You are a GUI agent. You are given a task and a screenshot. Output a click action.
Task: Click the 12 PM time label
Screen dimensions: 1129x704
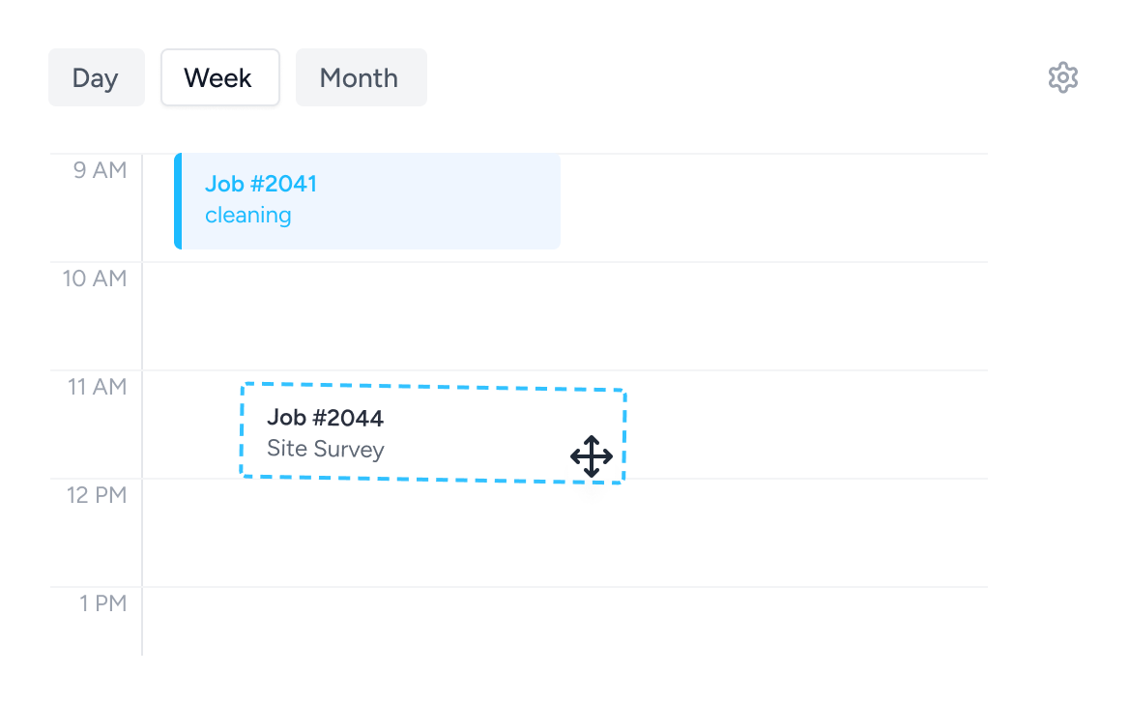97,495
